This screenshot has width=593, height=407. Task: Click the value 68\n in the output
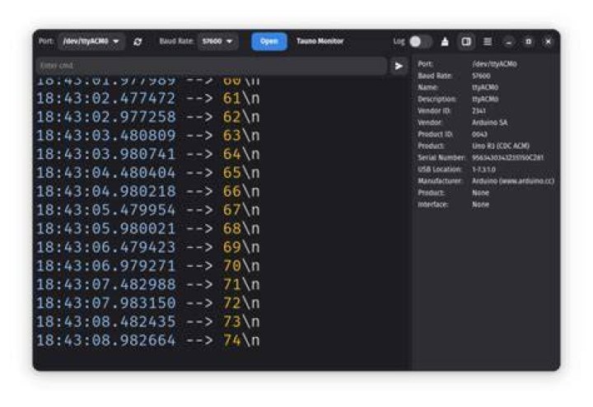coord(240,228)
